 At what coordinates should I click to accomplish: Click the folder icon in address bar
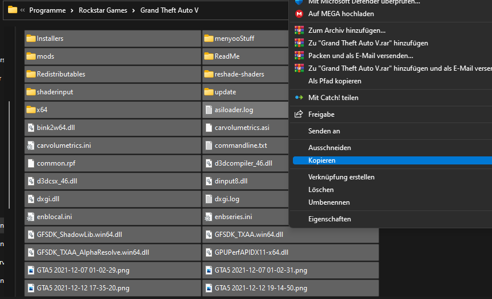tap(13, 10)
